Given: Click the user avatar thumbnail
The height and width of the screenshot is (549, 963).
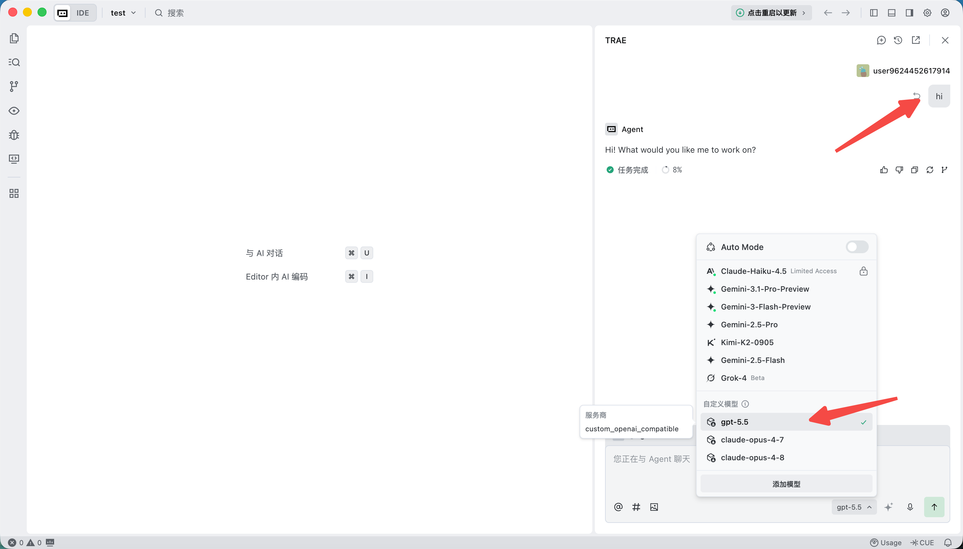Looking at the screenshot, I should click(x=863, y=71).
